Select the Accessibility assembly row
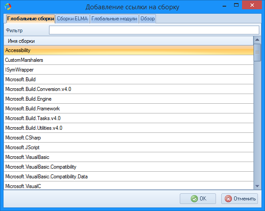 (x=129, y=50)
